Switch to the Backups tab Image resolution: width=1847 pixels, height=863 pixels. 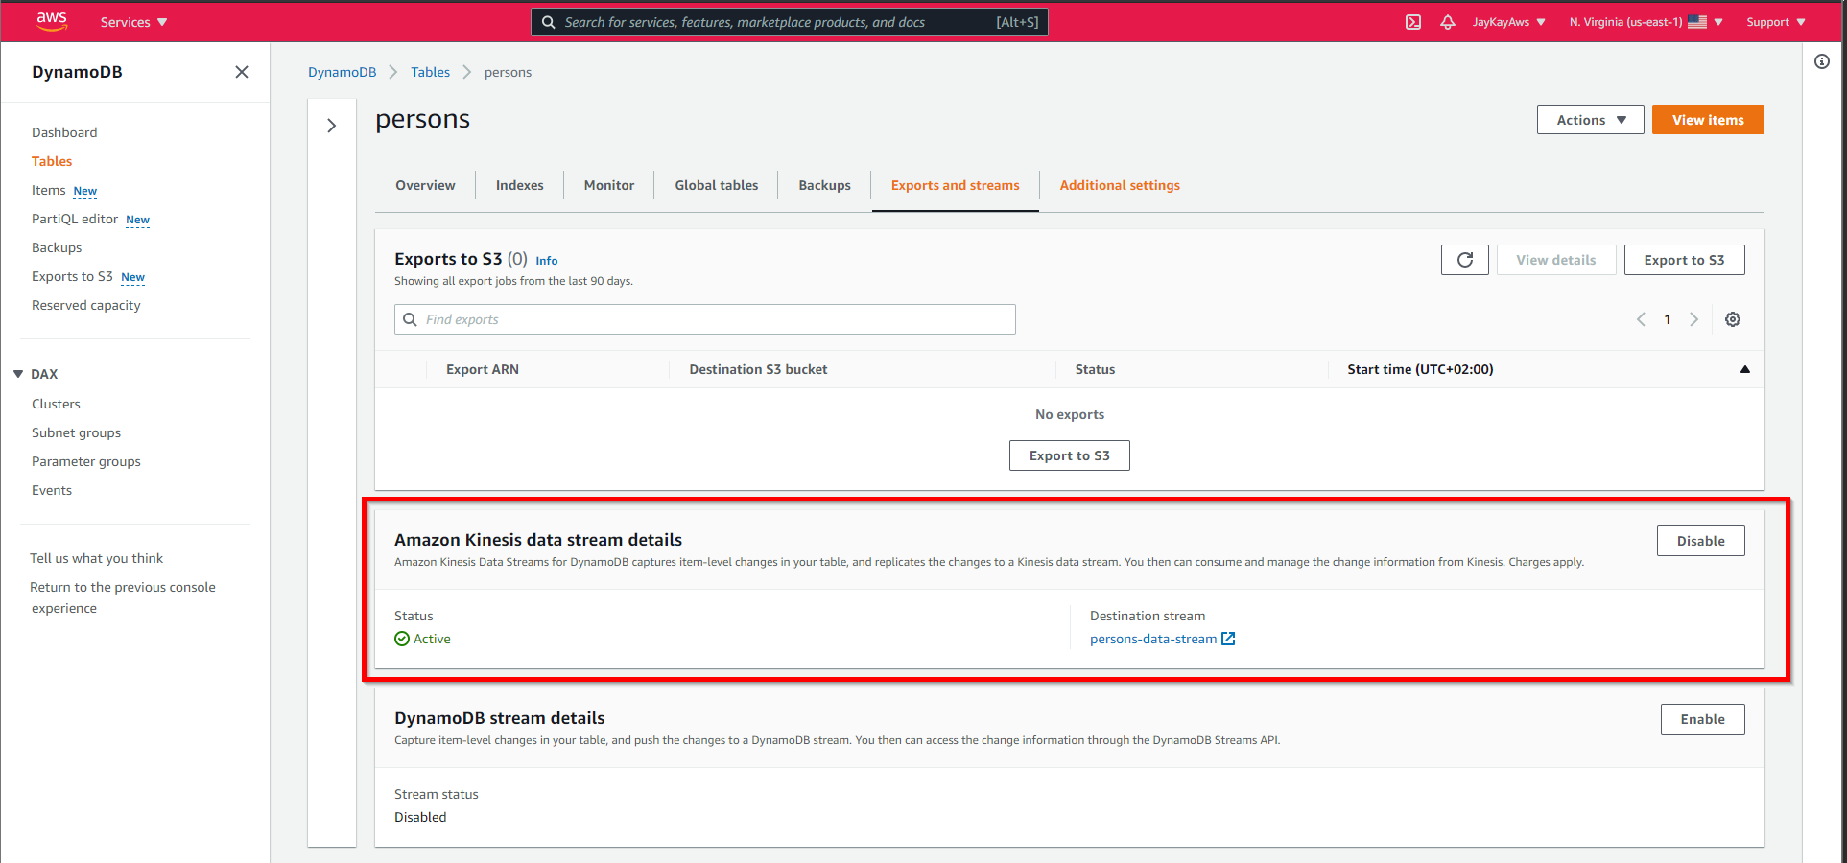pos(824,185)
